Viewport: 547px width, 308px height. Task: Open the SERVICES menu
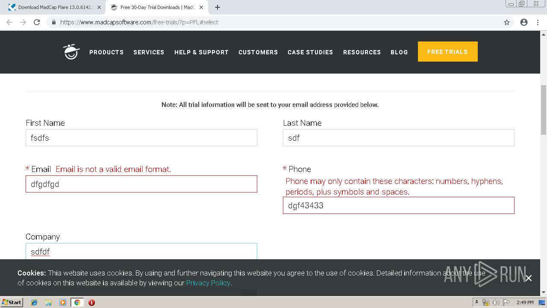click(149, 52)
